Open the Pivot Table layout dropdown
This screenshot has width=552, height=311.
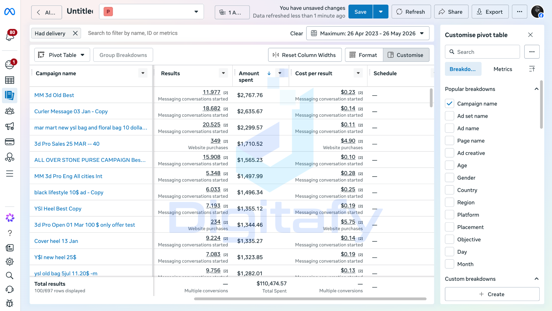click(62, 55)
